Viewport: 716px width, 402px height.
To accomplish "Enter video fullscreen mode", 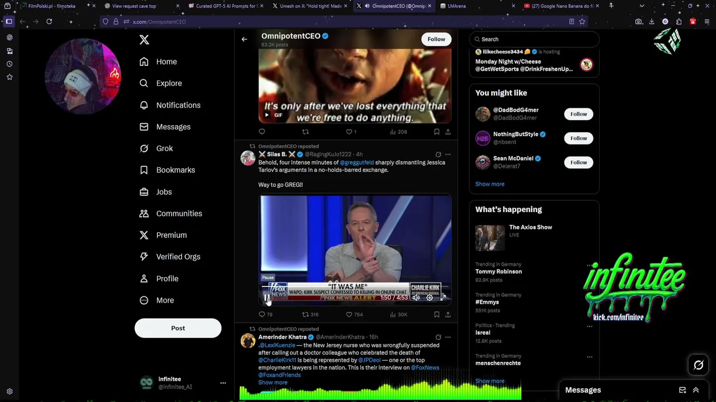I will pyautogui.click(x=443, y=298).
